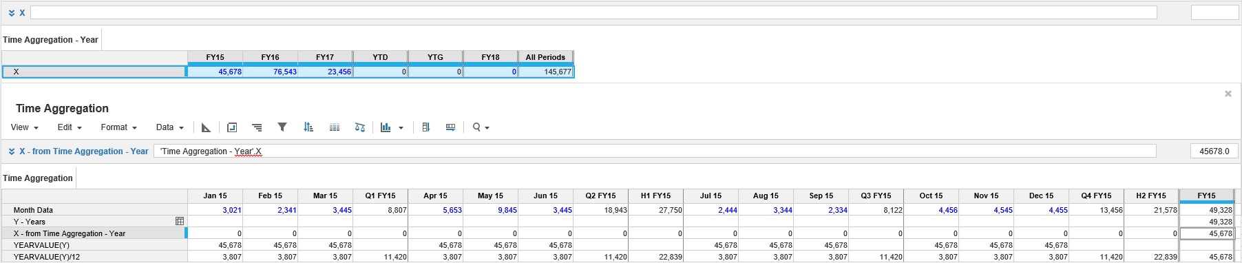This screenshot has width=1242, height=263.
Task: Select the YTG column header
Action: [435, 57]
